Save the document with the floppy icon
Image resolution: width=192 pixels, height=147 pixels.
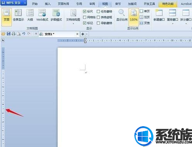[8, 34]
